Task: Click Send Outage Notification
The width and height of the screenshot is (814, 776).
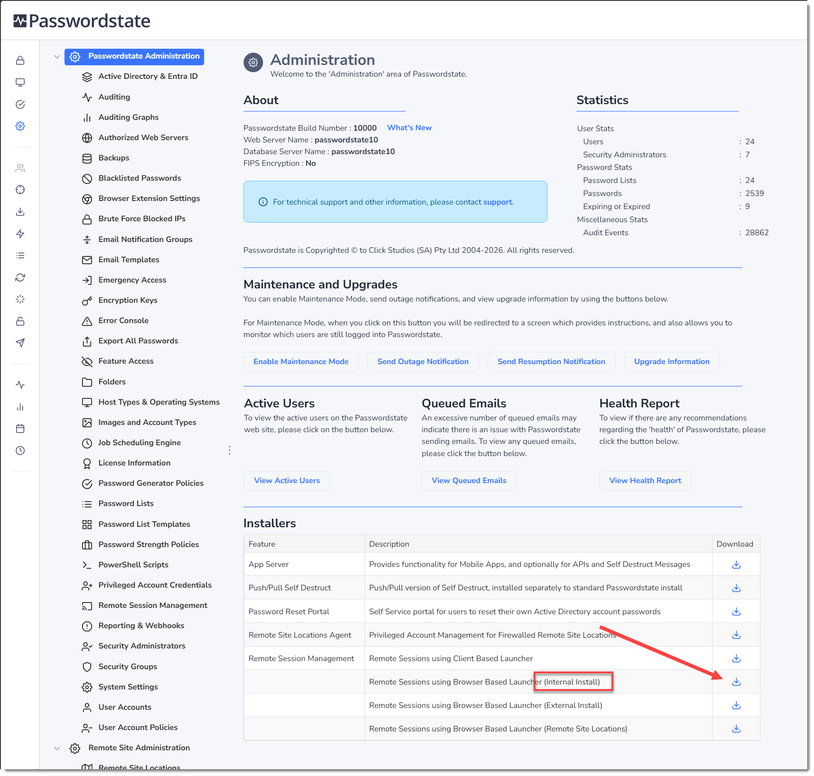Action: [x=423, y=362]
